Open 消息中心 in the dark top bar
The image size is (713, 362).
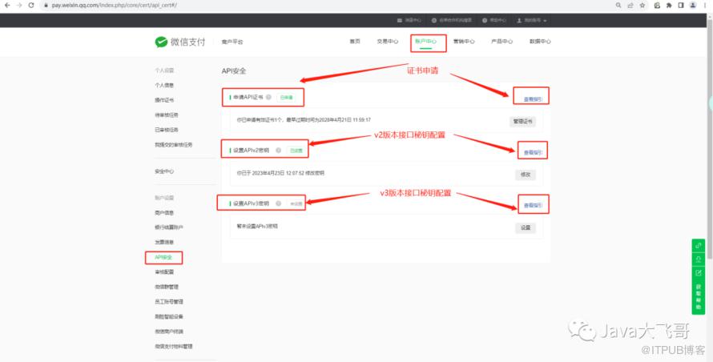[x=409, y=21]
